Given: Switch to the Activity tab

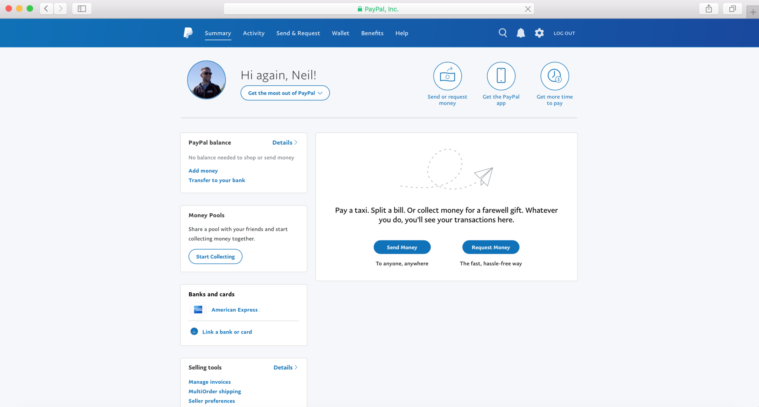Looking at the screenshot, I should tap(254, 33).
